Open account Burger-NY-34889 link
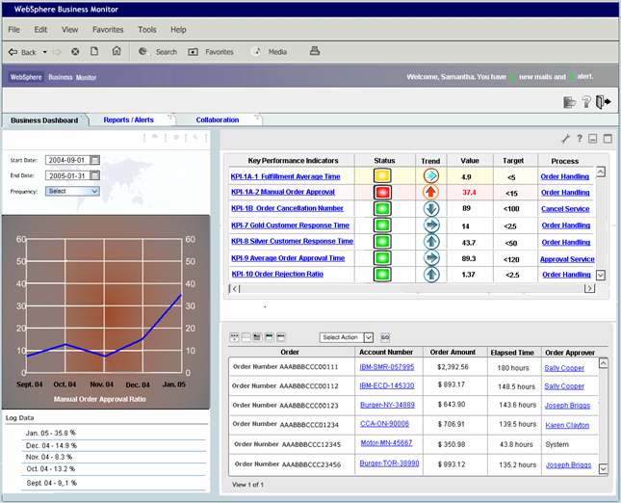This screenshot has width=621, height=503. point(387,405)
